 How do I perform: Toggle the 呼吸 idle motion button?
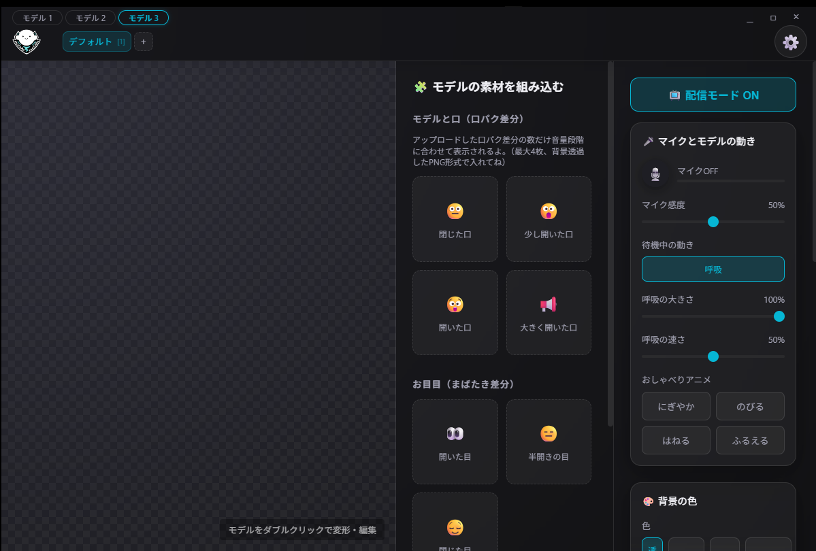[713, 269]
